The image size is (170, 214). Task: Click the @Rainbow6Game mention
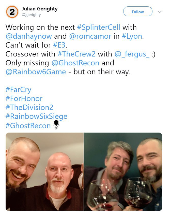(x=36, y=72)
